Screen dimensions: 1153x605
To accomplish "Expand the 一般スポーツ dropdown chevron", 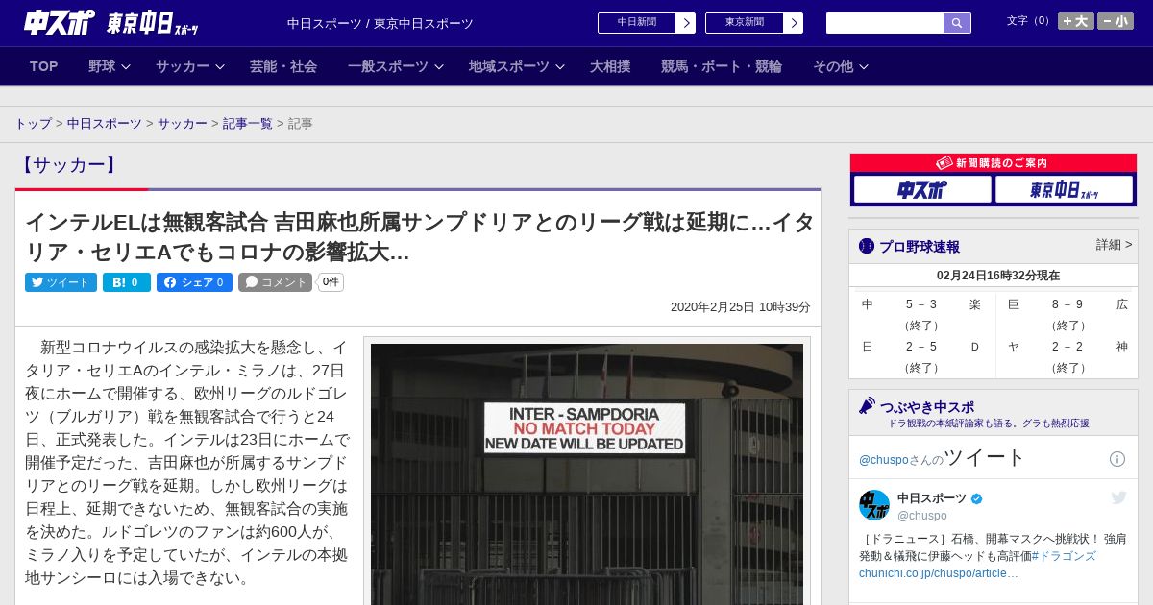I will coord(439,66).
